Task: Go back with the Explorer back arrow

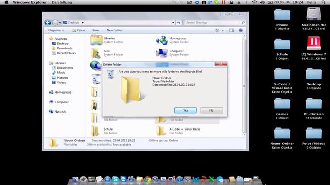Action: point(48,23)
